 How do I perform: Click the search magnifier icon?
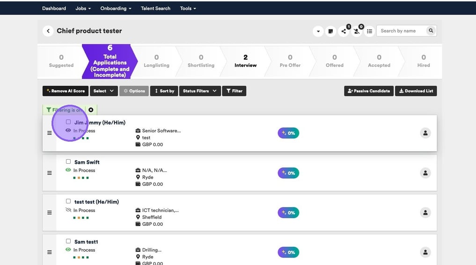(x=431, y=31)
